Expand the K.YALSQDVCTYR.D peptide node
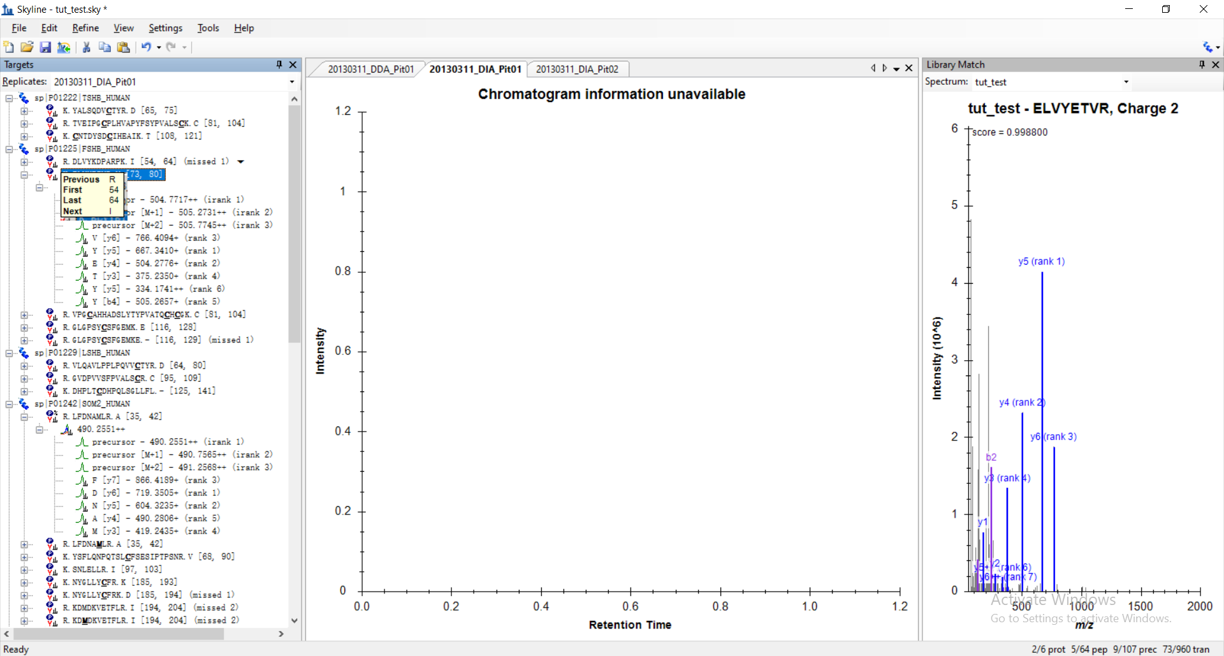Screen dimensions: 1224x656 24,111
